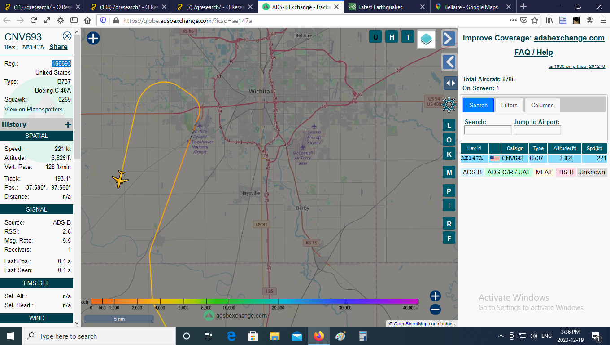The width and height of the screenshot is (610, 345).
Task: Open View on Planespotters link
Action: pyautogui.click(x=34, y=109)
